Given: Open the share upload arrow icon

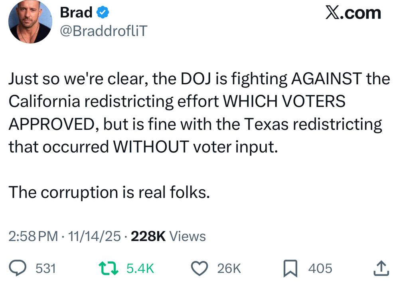Looking at the screenshot, I should coord(381,268).
